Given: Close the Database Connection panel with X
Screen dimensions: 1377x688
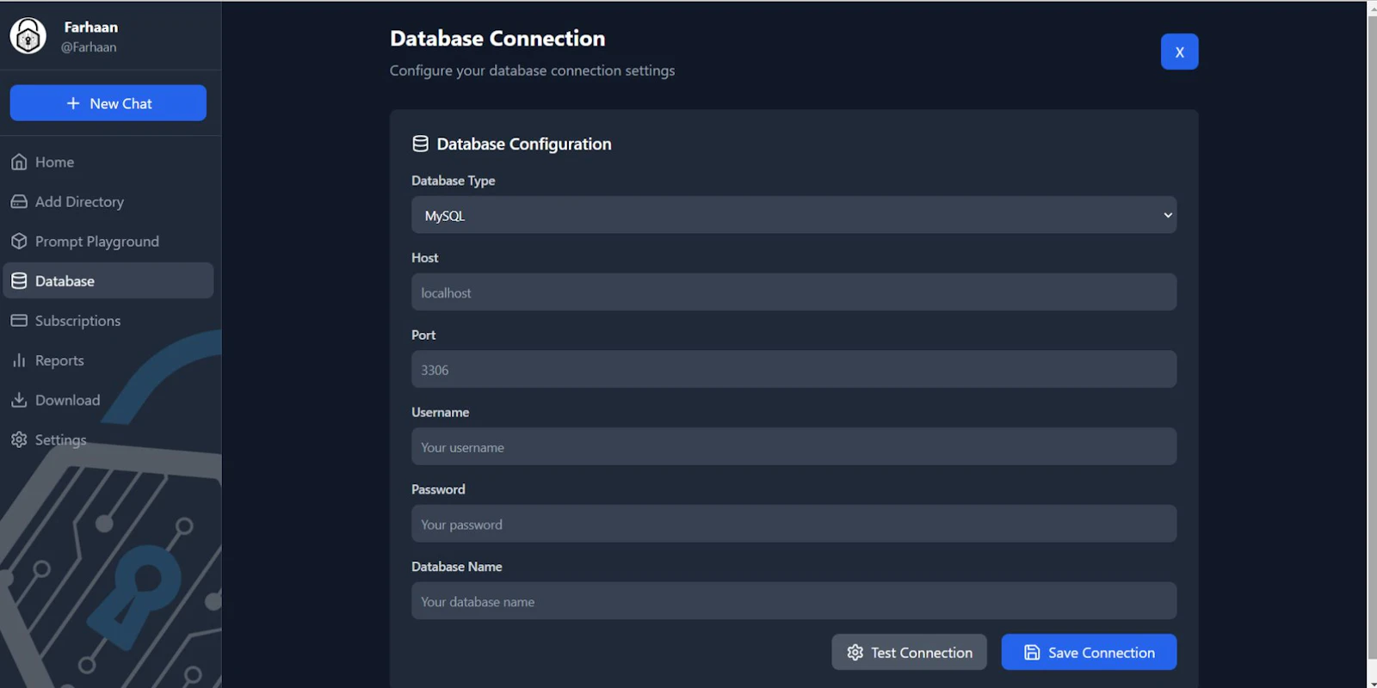Looking at the screenshot, I should tap(1179, 52).
